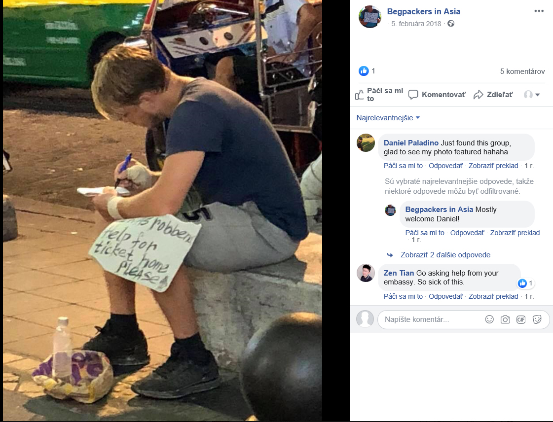Insert an emoji via smiley icon
The width and height of the screenshot is (553, 422).
[x=489, y=319]
